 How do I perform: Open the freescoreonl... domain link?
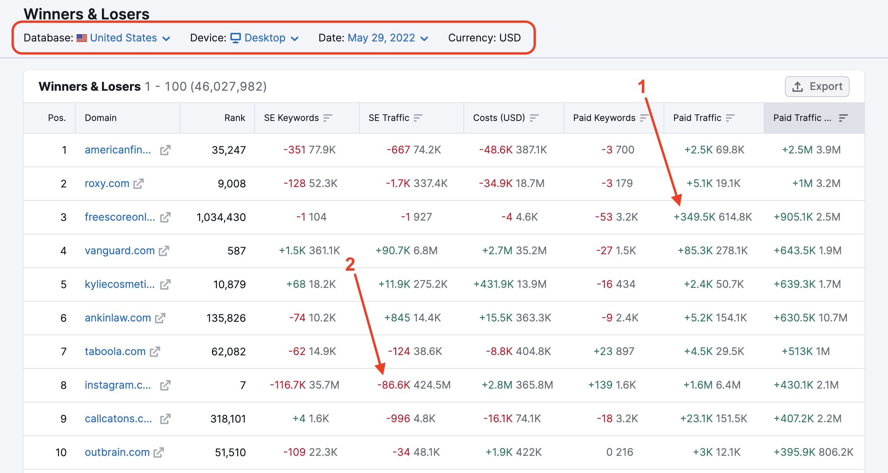(x=120, y=217)
